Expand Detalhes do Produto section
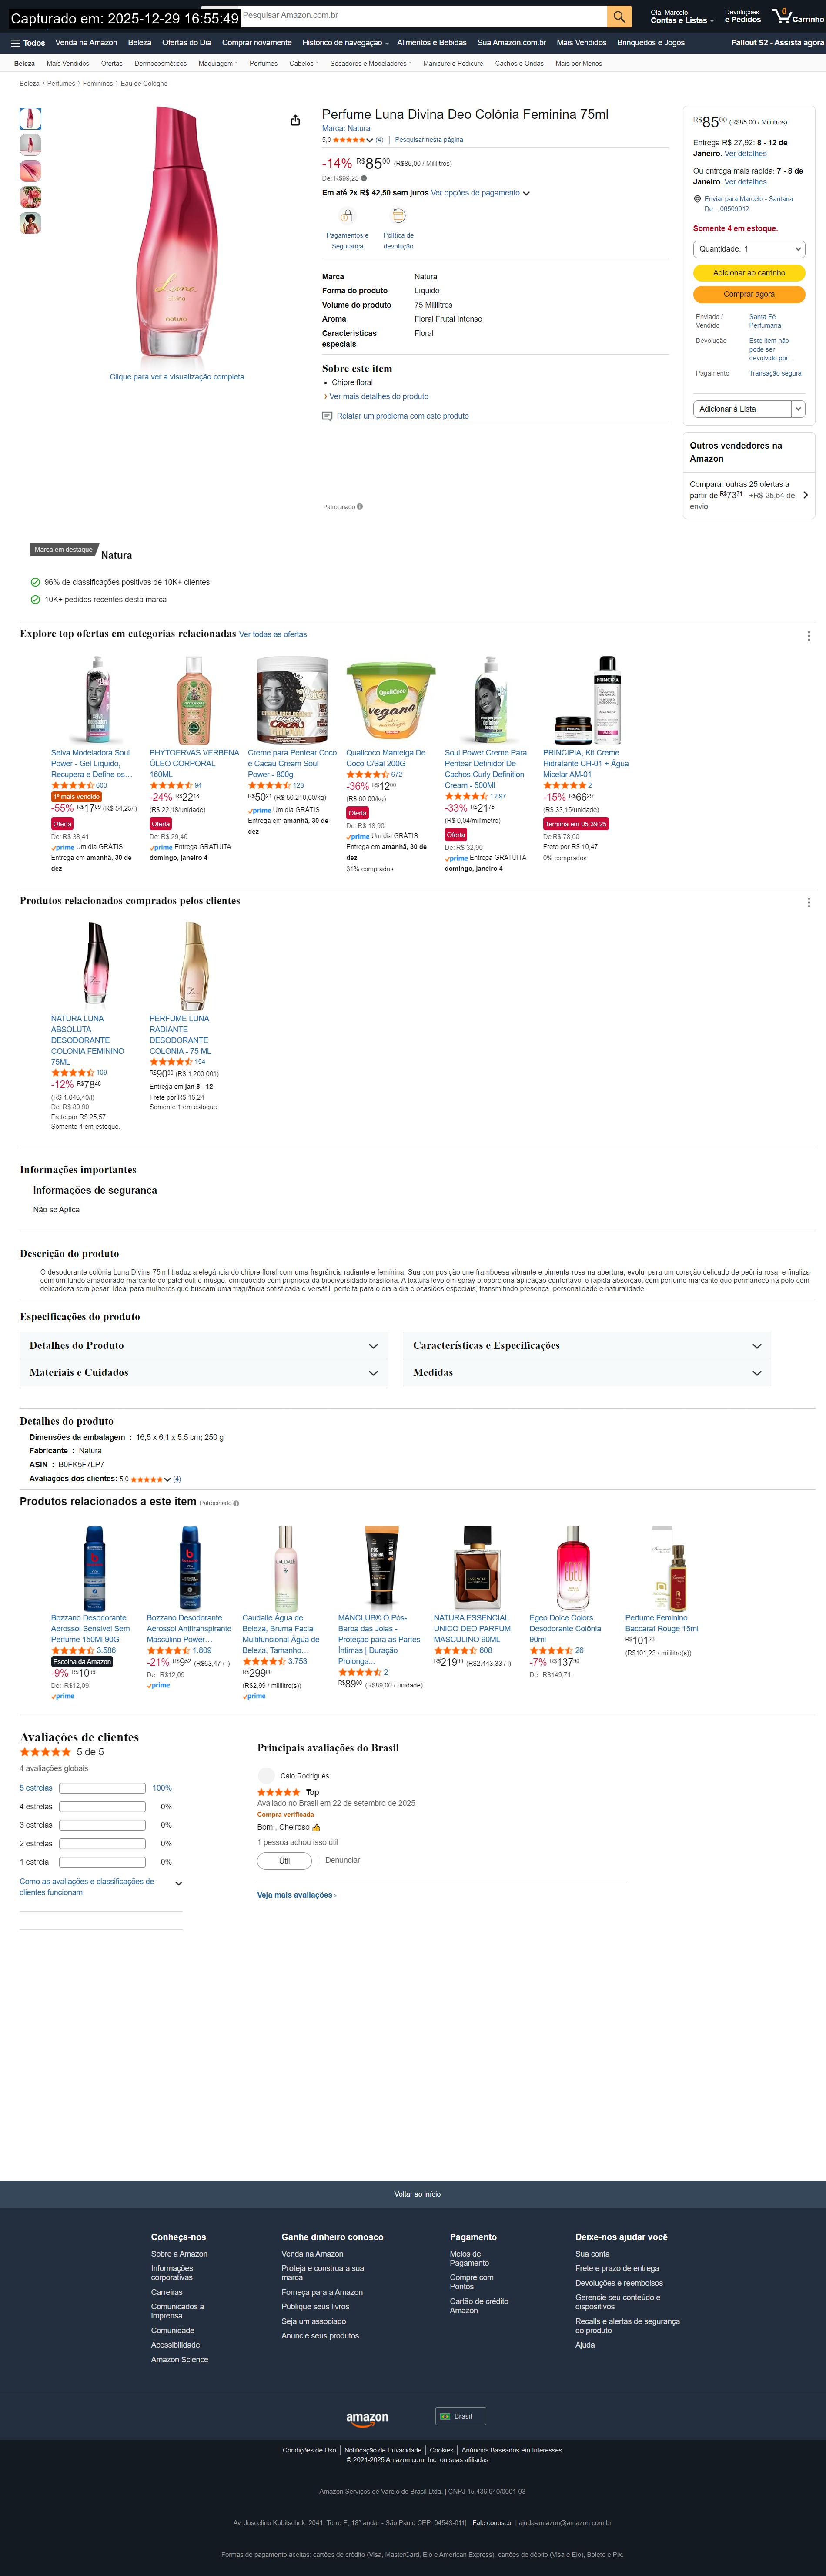Viewport: 826px width, 2576px height. 204,1346
